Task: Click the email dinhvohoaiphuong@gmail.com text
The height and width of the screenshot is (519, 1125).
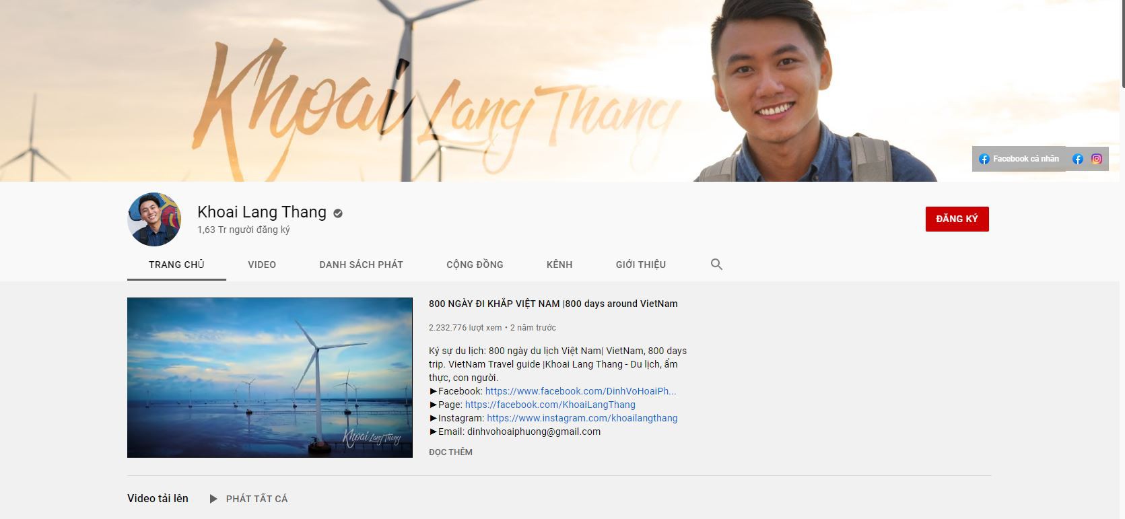Action: coord(534,431)
